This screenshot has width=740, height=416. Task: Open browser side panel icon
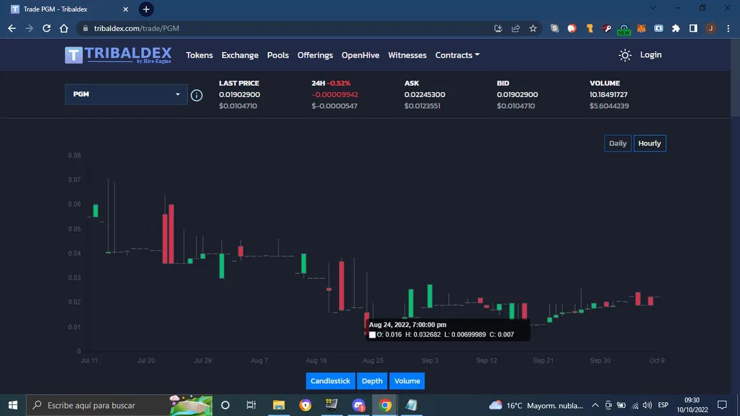693,28
